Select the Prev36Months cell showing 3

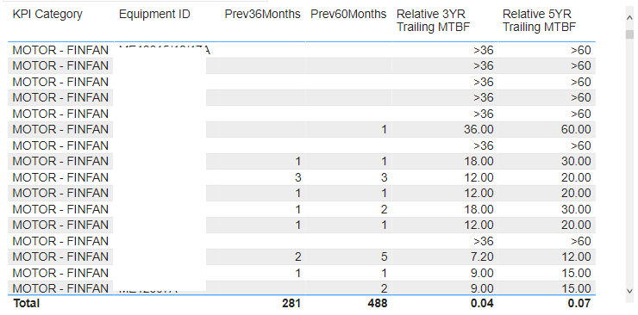[x=297, y=177]
